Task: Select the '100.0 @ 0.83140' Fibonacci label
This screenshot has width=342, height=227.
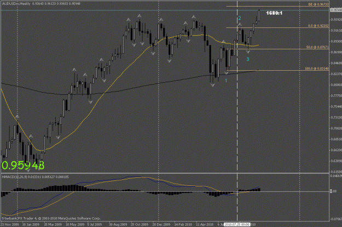Action: pos(316,69)
